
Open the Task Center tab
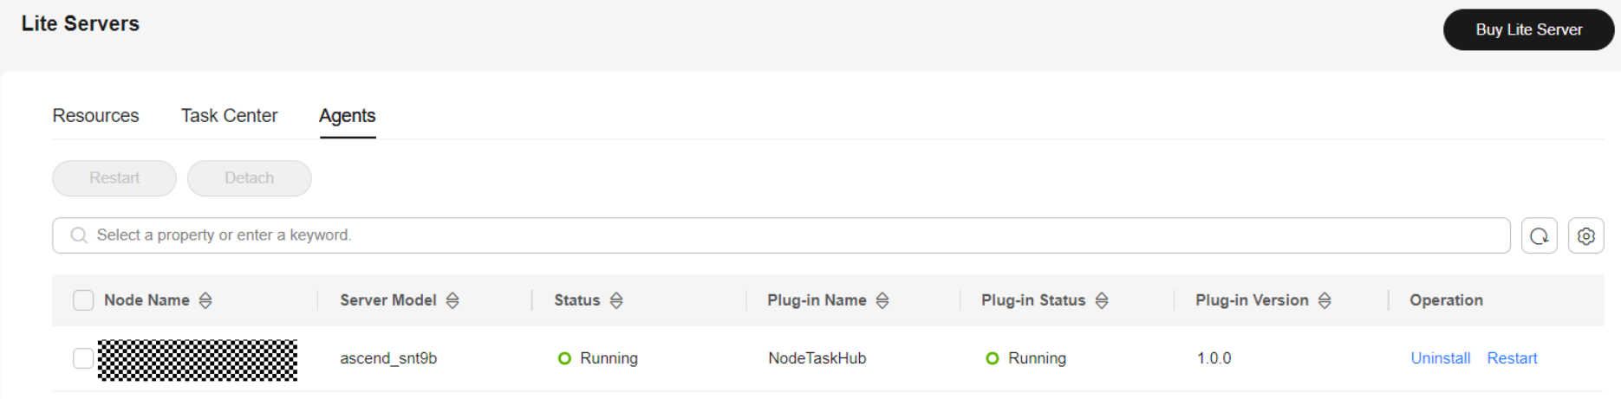coord(229,116)
